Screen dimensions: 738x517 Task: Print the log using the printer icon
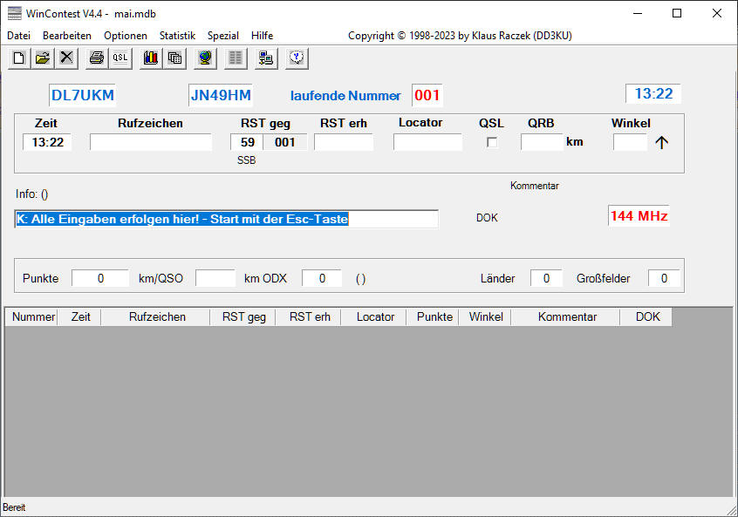point(97,58)
